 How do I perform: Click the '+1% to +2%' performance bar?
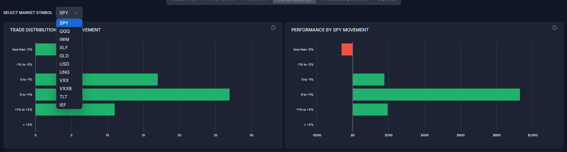point(370,110)
